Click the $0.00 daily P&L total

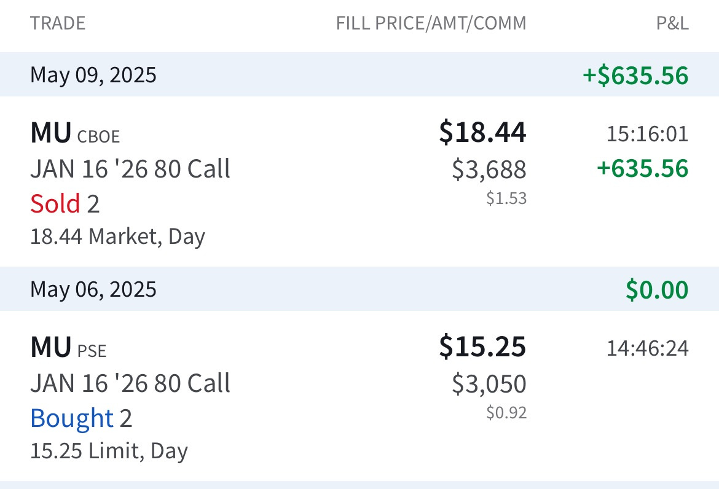(657, 289)
